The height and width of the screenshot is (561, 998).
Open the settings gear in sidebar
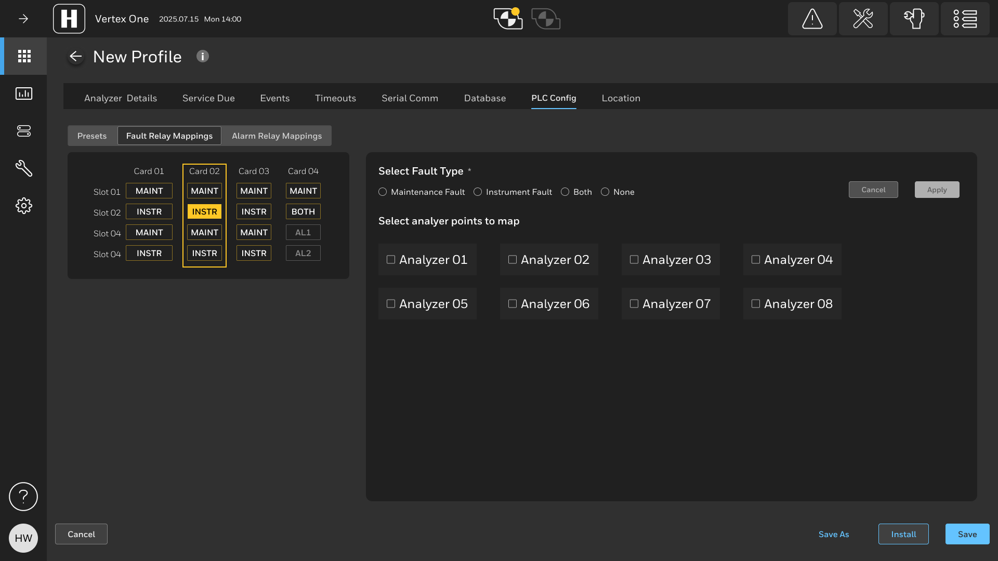coord(24,206)
